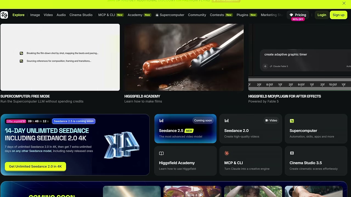Click Get Unlimited Seedance 2.0 in 4K
351x197 pixels.
[35, 166]
